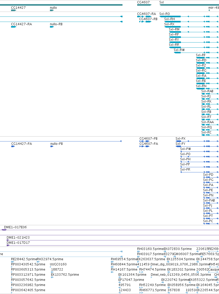Image resolution: width=219 pixels, height=294 pixels.
Task: Click protein Sxl-PG label
Action: tap(208, 180)
